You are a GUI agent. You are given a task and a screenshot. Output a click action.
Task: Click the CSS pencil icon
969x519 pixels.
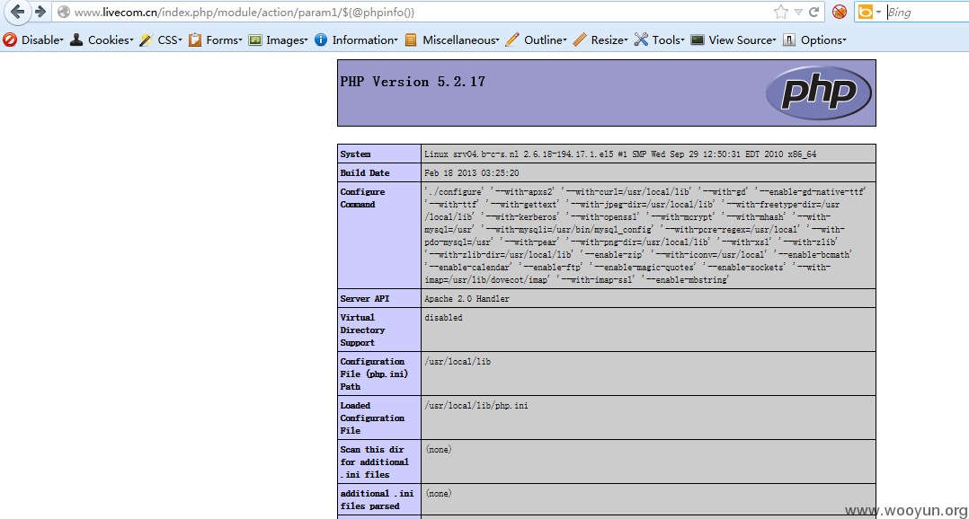(x=146, y=40)
